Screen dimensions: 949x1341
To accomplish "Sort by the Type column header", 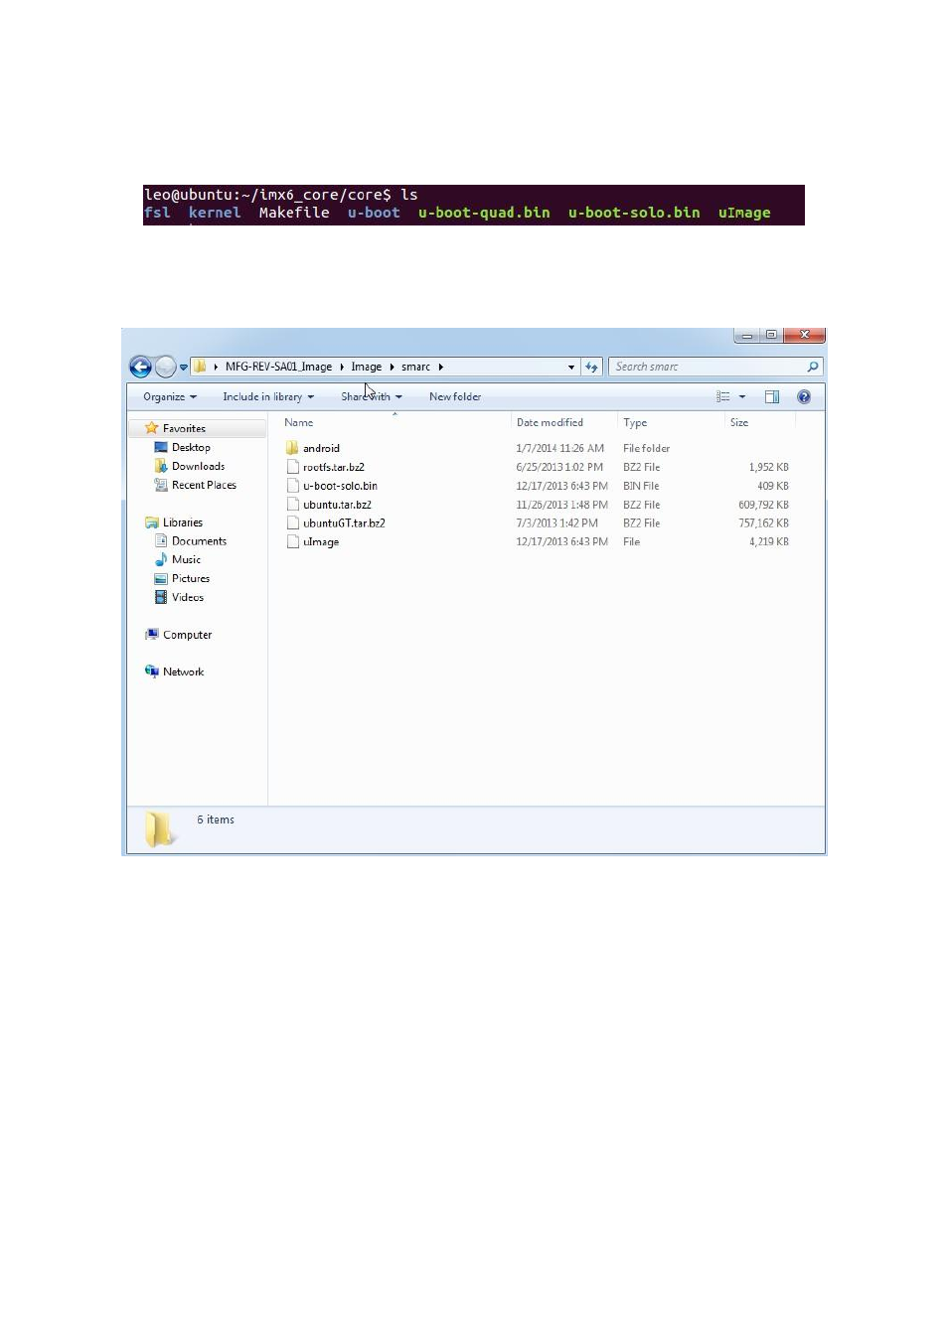I will click(x=635, y=422).
